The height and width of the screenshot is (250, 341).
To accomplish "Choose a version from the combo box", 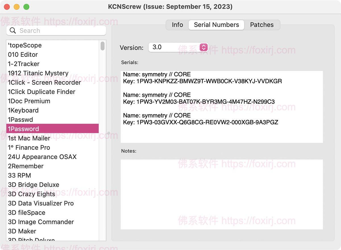I will coord(178,47).
